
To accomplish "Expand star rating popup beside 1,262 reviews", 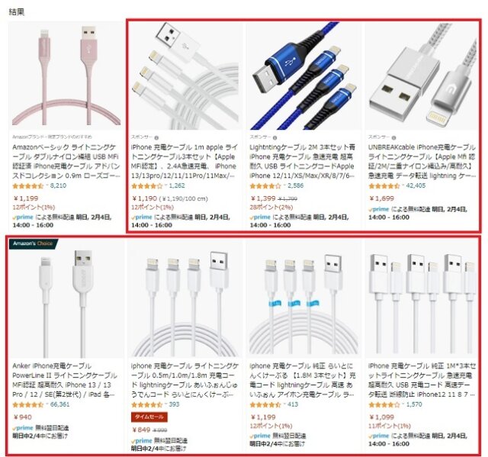I will point(165,186).
